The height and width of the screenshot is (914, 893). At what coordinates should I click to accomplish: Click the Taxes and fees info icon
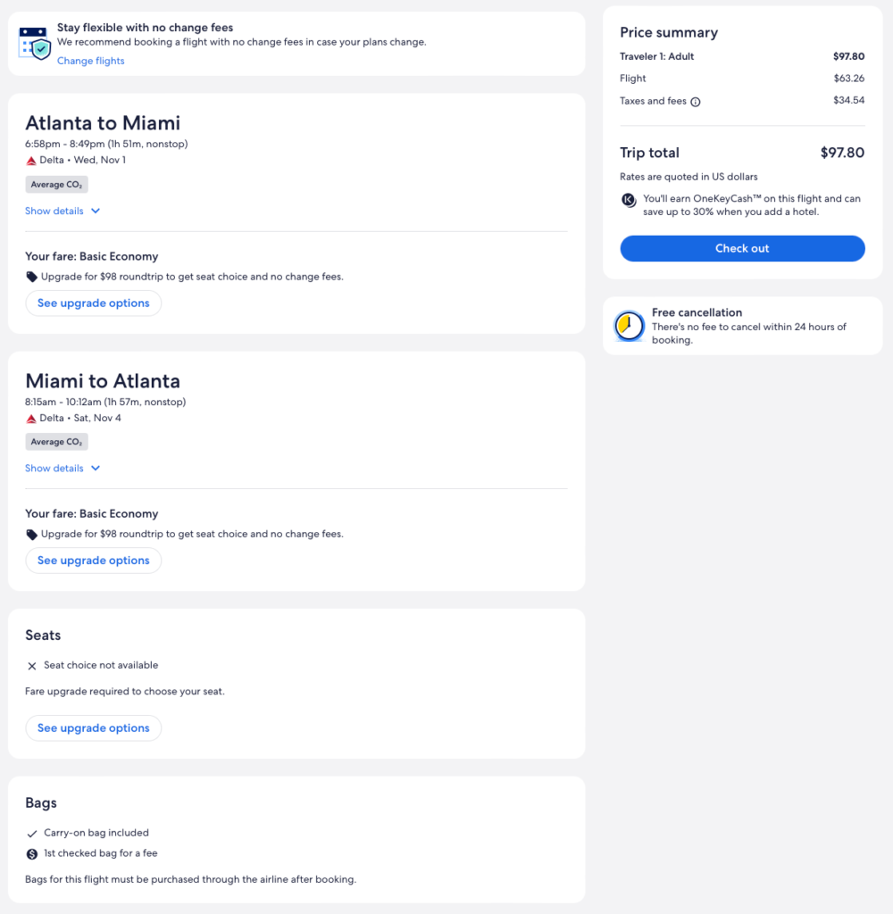(696, 102)
